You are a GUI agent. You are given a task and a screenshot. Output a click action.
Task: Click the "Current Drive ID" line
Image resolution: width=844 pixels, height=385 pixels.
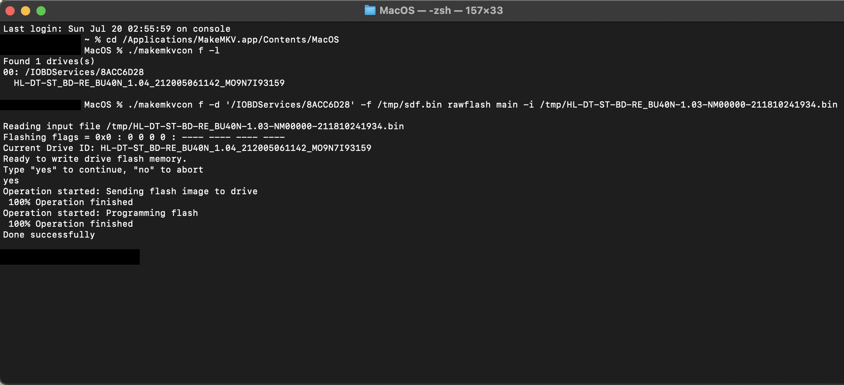coord(187,148)
